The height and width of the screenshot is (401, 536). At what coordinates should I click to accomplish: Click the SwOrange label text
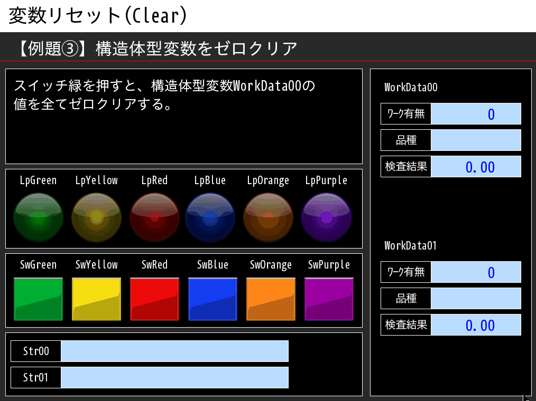coord(271,265)
